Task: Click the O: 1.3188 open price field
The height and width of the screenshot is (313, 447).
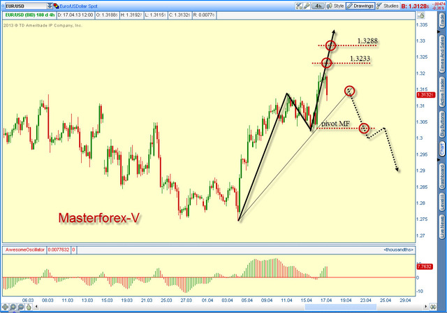Action: click(107, 15)
